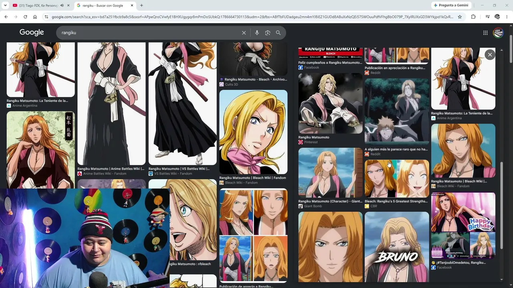
Task: Click the browser address bar URL
Action: (252, 17)
